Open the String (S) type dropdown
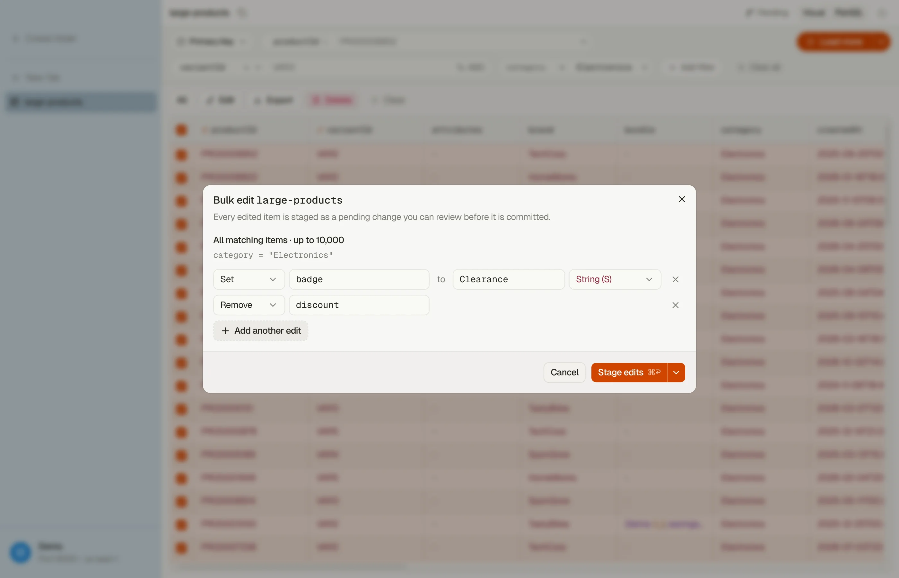 [615, 279]
